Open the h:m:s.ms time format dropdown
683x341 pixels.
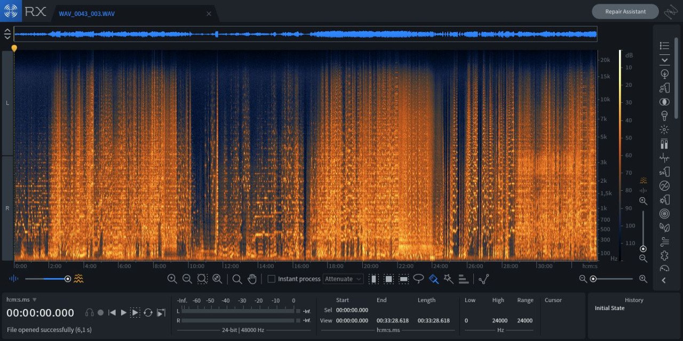[21, 299]
